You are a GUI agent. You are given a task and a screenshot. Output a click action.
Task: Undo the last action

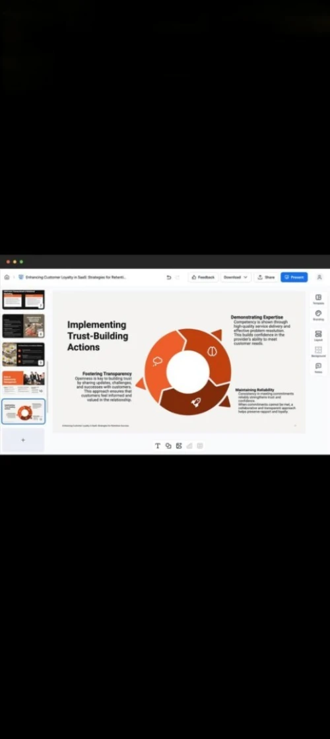[x=168, y=277]
